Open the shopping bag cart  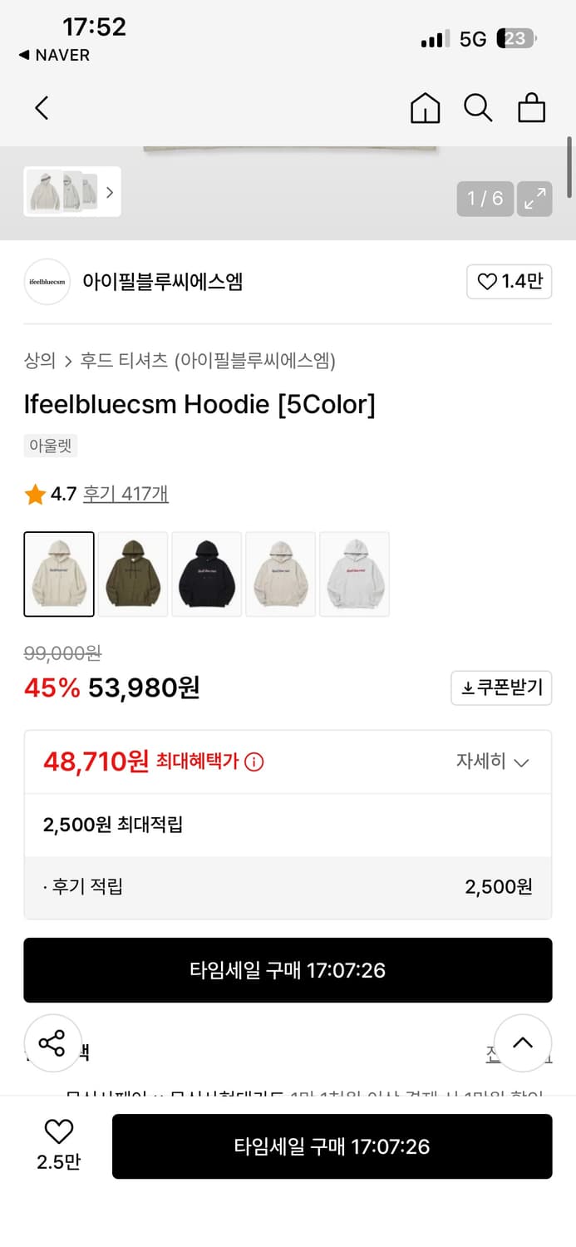pyautogui.click(x=531, y=108)
